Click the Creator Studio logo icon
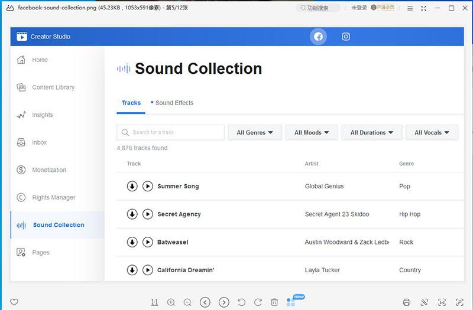The width and height of the screenshot is (473, 310). click(22, 37)
